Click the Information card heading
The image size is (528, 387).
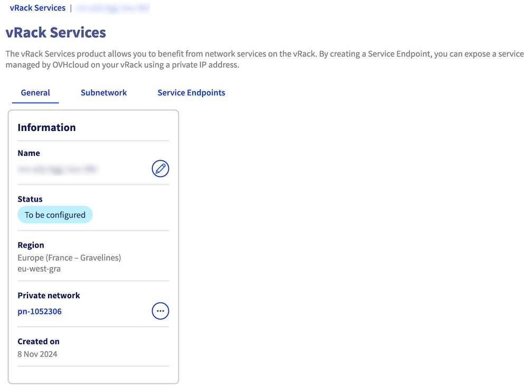46,127
